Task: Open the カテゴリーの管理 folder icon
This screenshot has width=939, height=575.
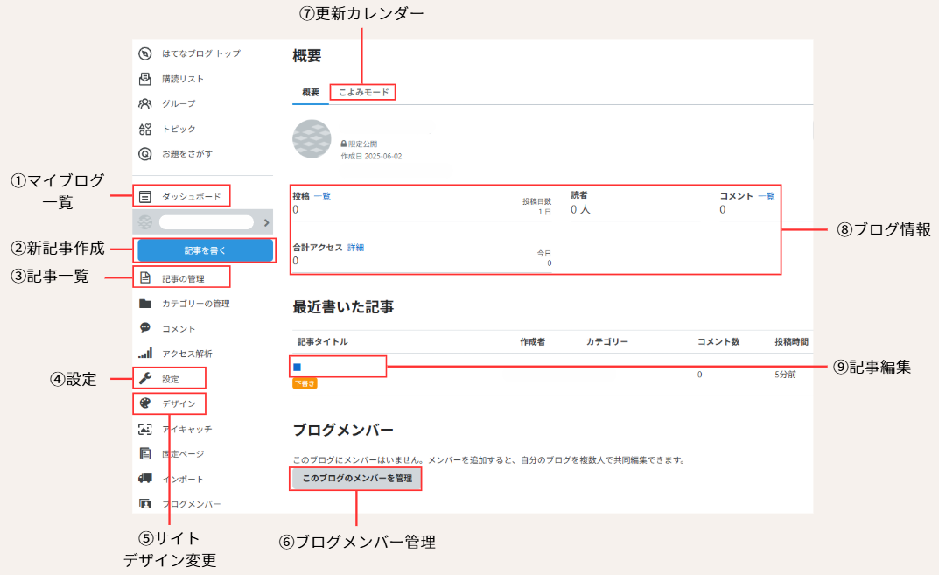Action: pos(145,304)
